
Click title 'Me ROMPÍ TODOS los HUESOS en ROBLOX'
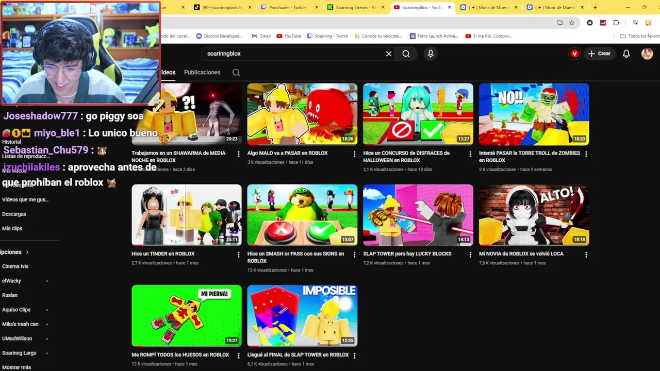[x=180, y=355]
